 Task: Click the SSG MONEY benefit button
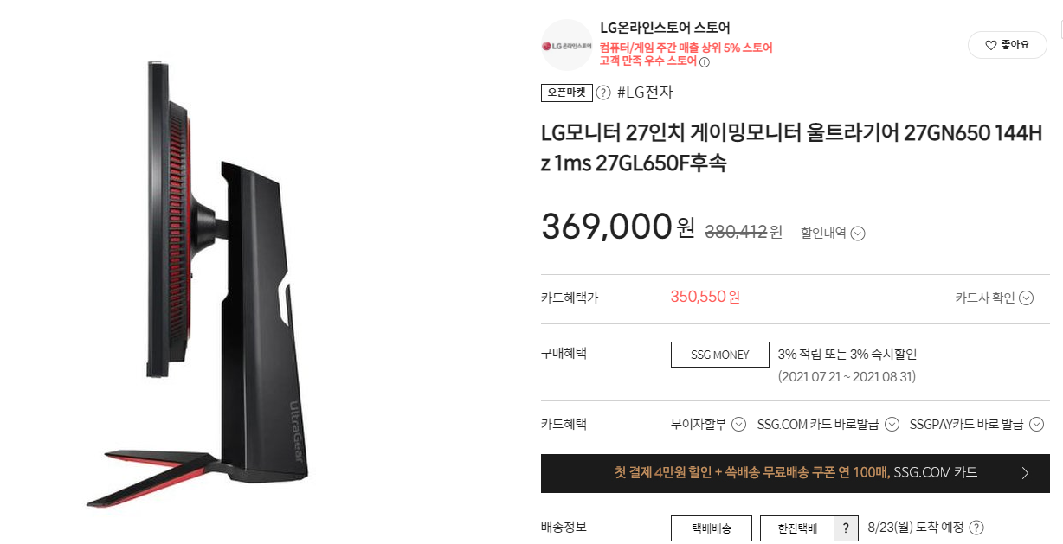pyautogui.click(x=720, y=355)
